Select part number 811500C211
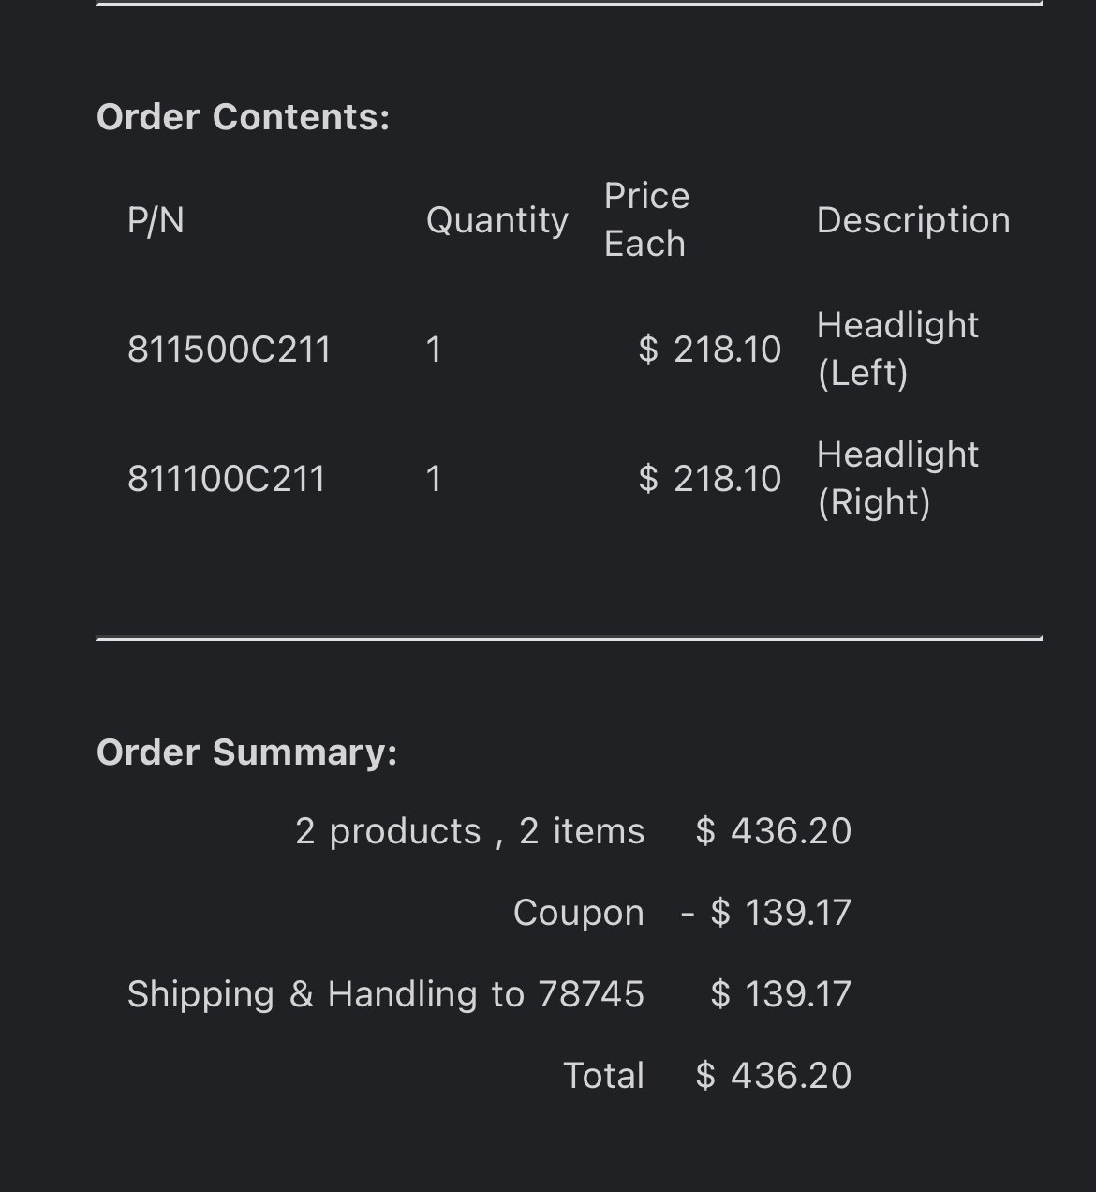 (230, 350)
